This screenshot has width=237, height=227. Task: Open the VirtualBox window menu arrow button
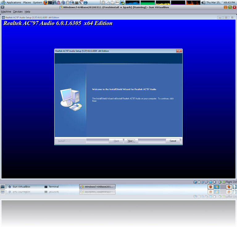point(2,7)
